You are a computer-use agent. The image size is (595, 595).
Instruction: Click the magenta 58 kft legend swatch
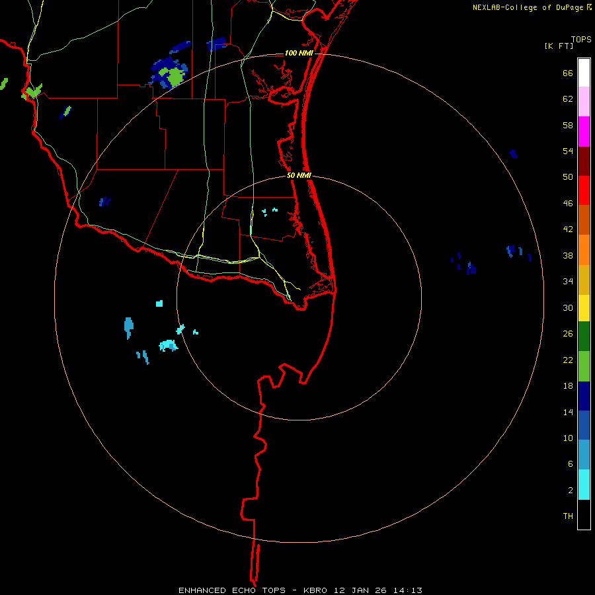click(584, 132)
